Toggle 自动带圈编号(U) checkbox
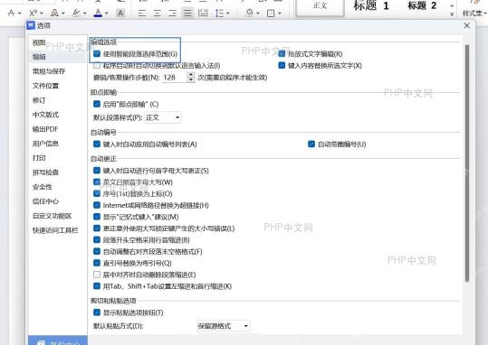Screen dimensions: 488x345 click(x=311, y=145)
